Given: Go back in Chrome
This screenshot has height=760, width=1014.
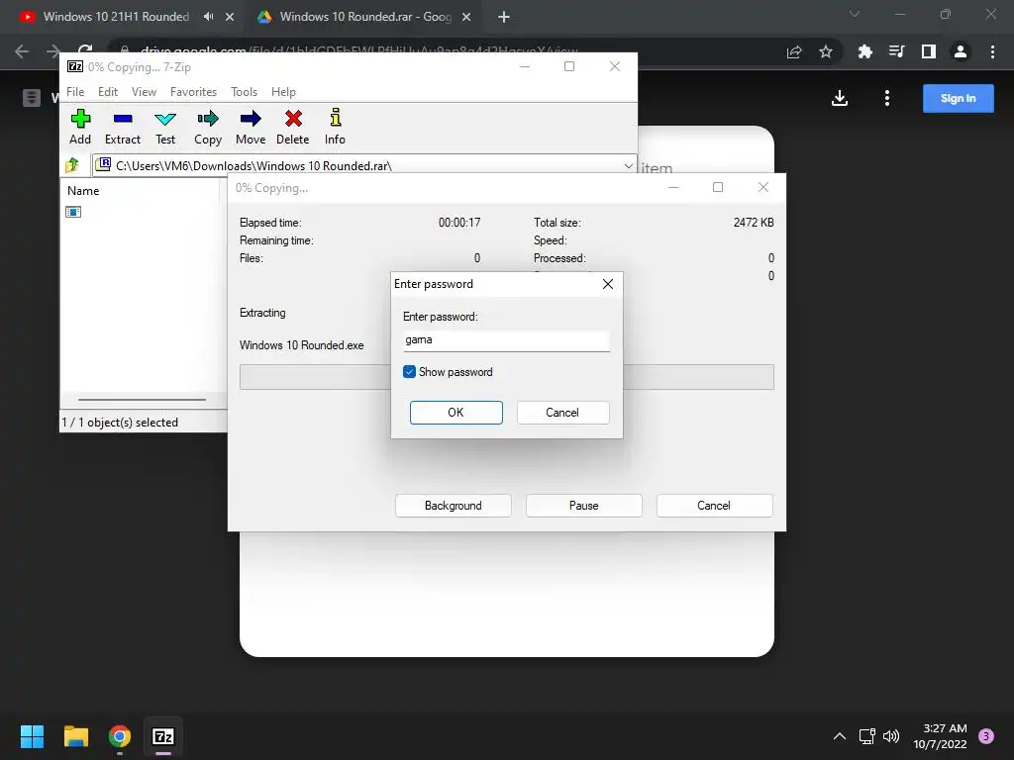Looking at the screenshot, I should coord(22,51).
